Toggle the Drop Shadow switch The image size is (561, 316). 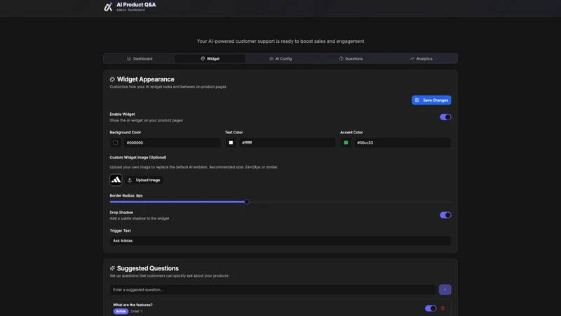[x=445, y=215]
